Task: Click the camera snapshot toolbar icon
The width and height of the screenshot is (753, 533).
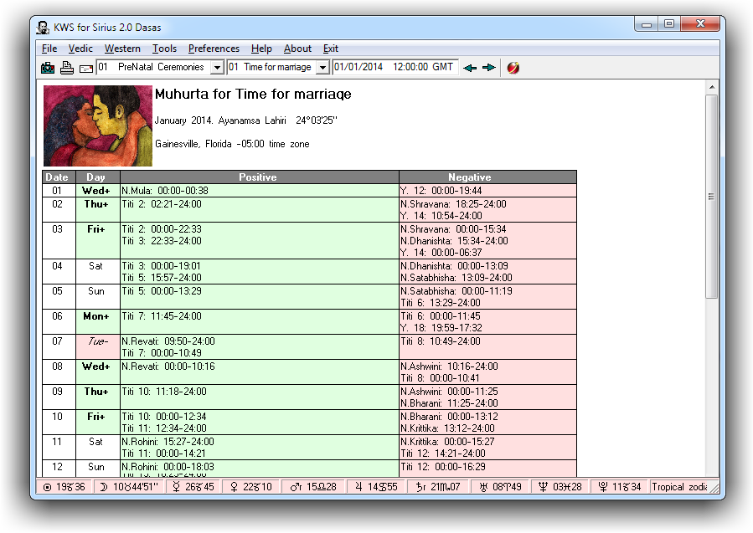Action: (48, 68)
